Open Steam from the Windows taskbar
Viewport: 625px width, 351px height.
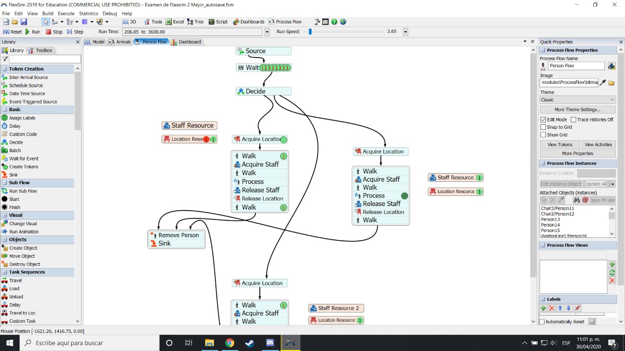point(250,343)
